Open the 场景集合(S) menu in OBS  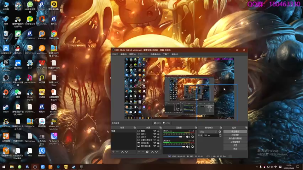click(155, 54)
